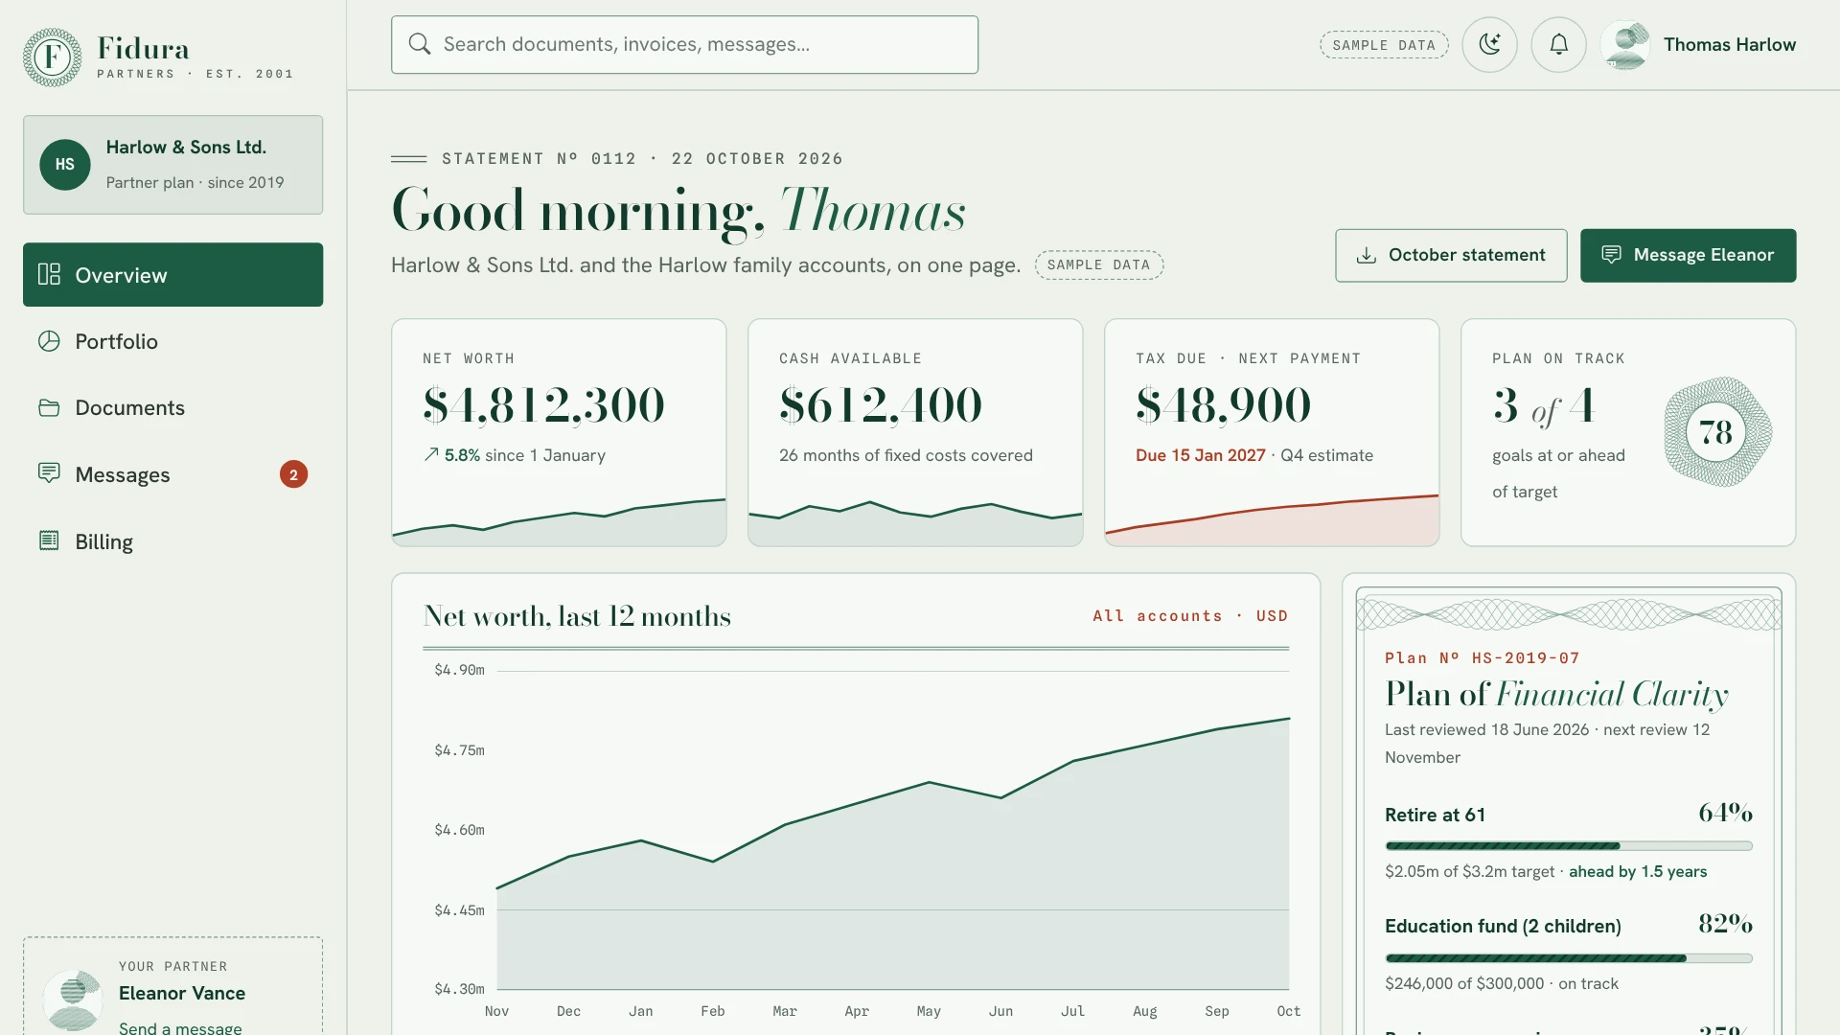
Task: Click the SAMPLE DATA tag beside the subtitle
Action: click(1098, 265)
